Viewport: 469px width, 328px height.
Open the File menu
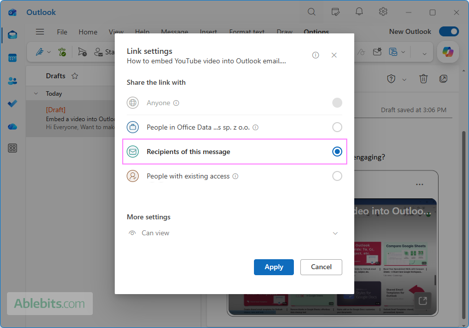62,32
